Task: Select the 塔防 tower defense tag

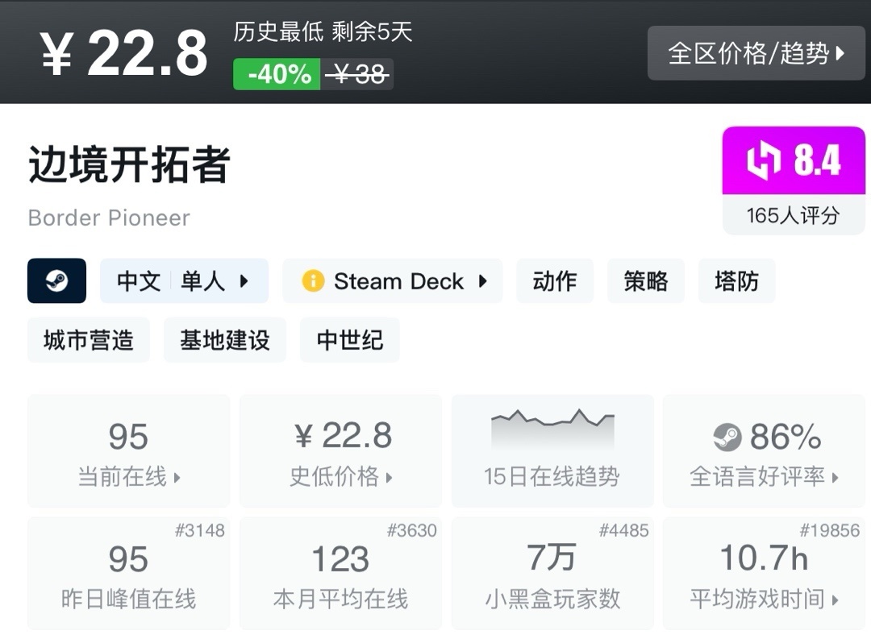Action: [x=736, y=281]
